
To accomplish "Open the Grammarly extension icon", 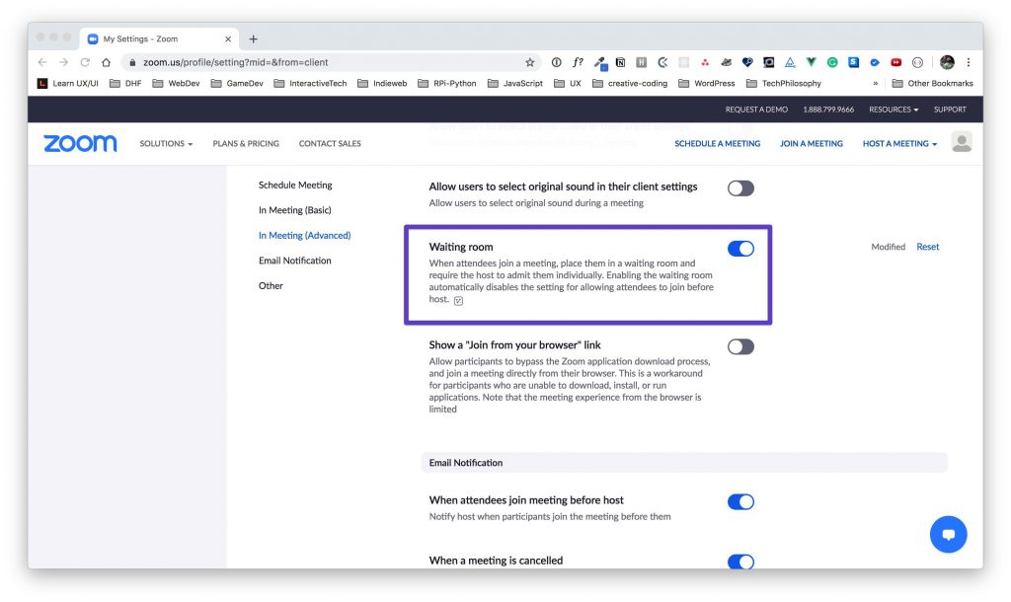I will click(832, 62).
